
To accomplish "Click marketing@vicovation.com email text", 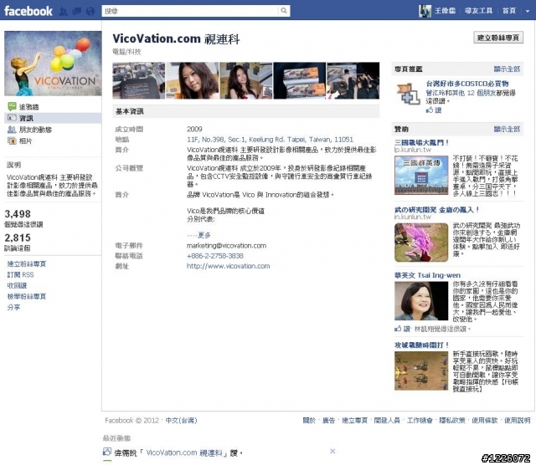I will coord(226,246).
